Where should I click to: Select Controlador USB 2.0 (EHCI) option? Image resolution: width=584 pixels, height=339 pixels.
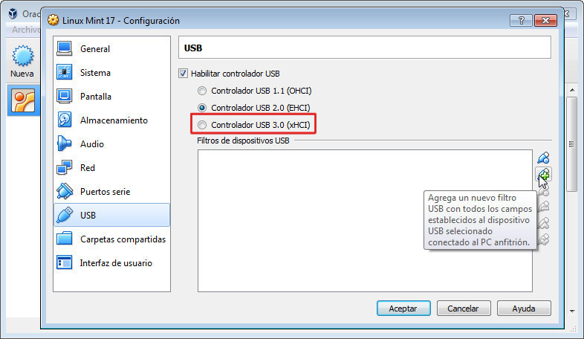pos(202,108)
